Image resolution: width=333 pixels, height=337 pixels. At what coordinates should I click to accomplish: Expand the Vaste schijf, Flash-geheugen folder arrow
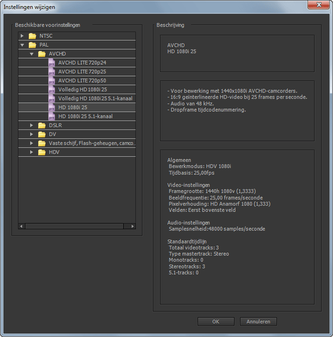click(32, 143)
